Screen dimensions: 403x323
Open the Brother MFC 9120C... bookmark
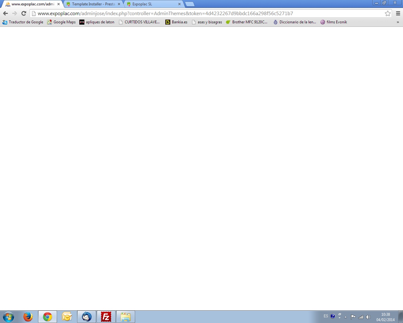247,22
